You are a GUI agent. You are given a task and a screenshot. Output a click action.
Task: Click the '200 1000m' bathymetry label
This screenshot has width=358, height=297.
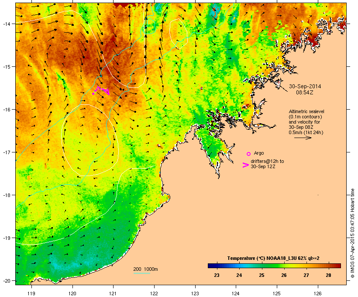click(x=145, y=269)
